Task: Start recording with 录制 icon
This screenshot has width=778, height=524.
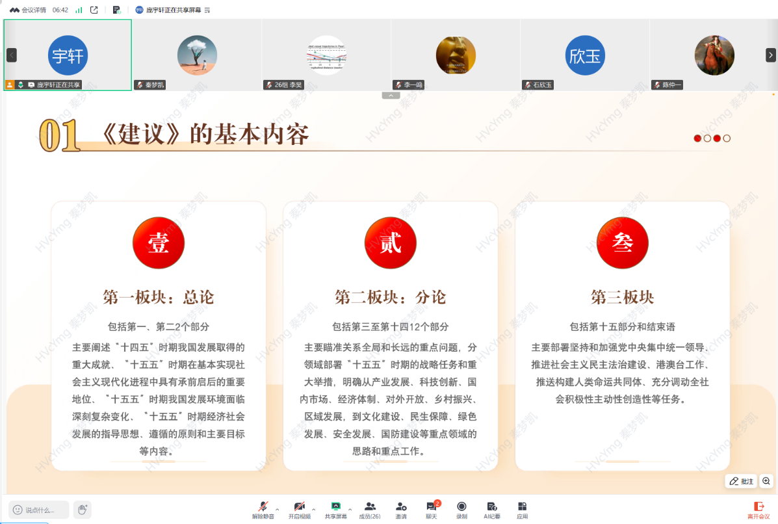Action: point(461,509)
